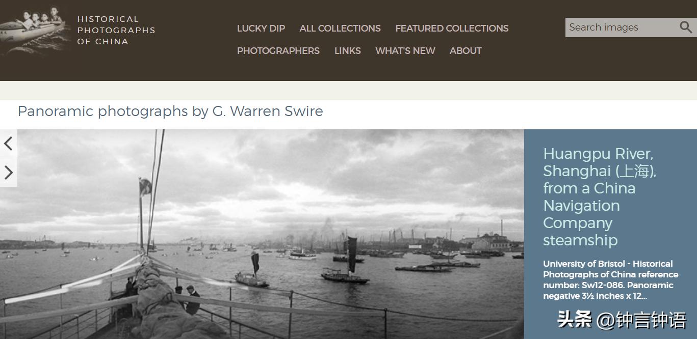Open What's New section

point(405,51)
